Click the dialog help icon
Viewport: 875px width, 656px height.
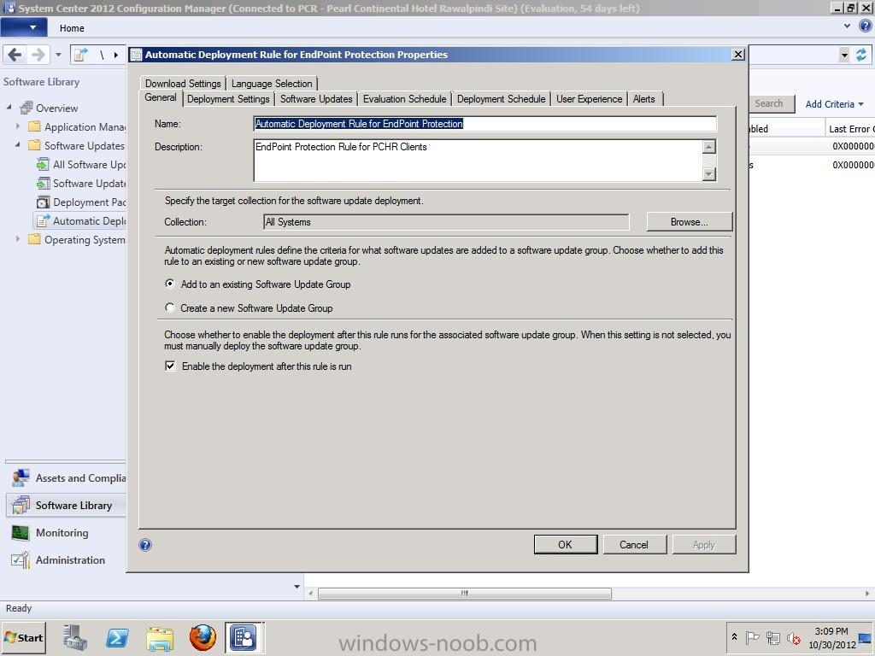point(145,545)
